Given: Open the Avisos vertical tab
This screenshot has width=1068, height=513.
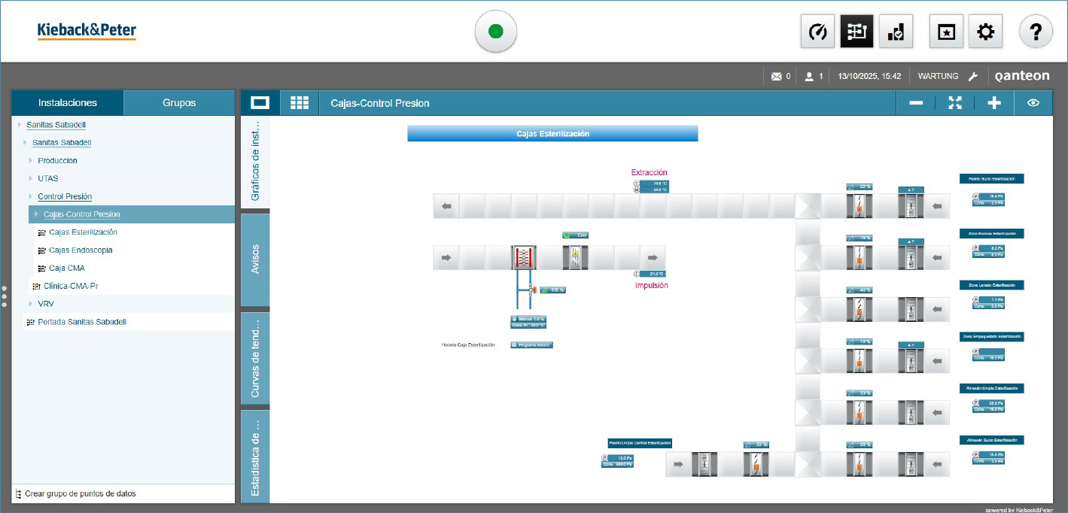Looking at the screenshot, I should 255,259.
